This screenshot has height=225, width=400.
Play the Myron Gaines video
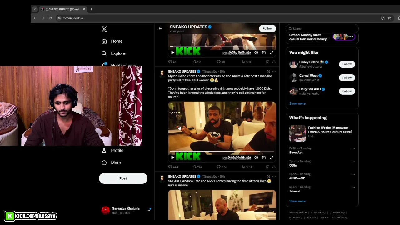tap(173, 157)
